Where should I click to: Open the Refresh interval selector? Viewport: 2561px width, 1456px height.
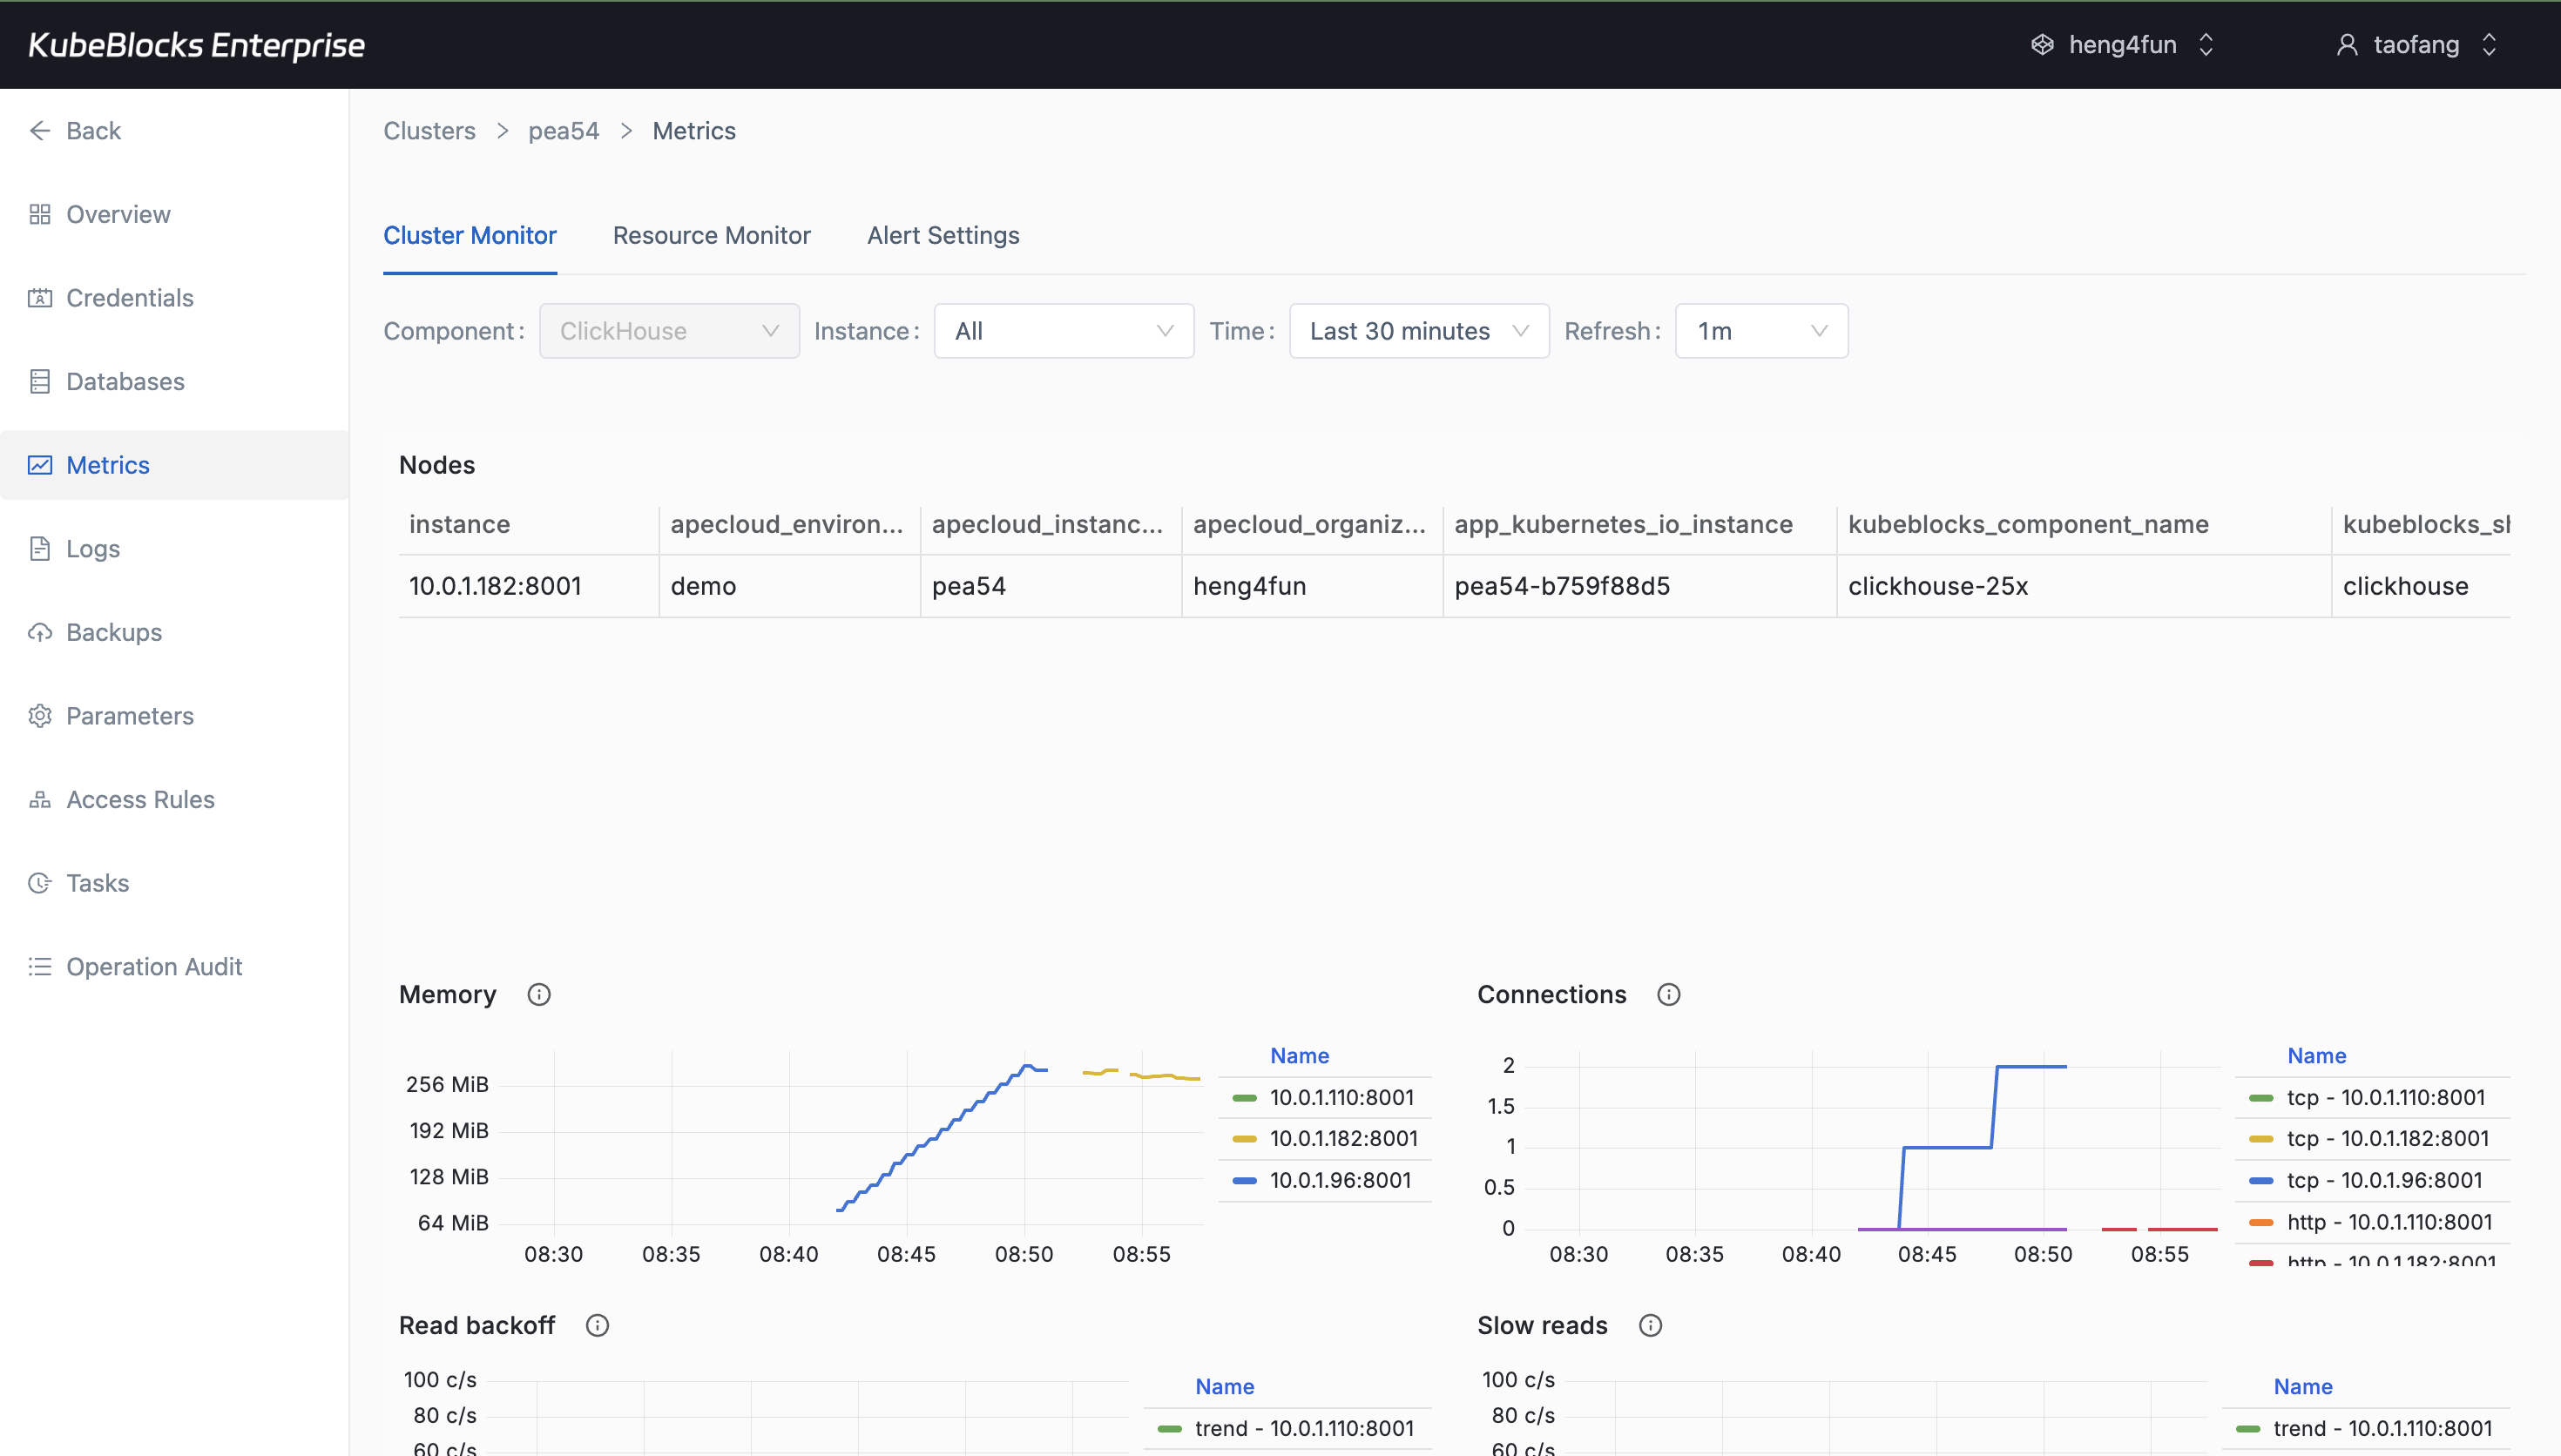tap(1760, 330)
